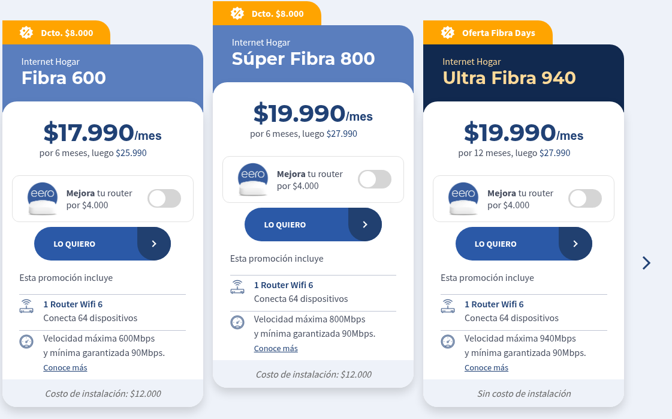
Task: Click arrow segment of Ultra Fibra 940 Lo Quiero button
Action: pyautogui.click(x=575, y=244)
